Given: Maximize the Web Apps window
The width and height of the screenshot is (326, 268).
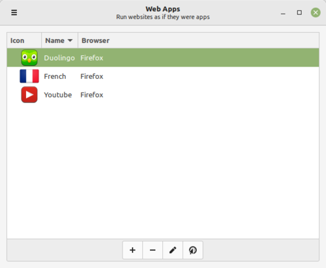Looking at the screenshot, I should point(299,12).
